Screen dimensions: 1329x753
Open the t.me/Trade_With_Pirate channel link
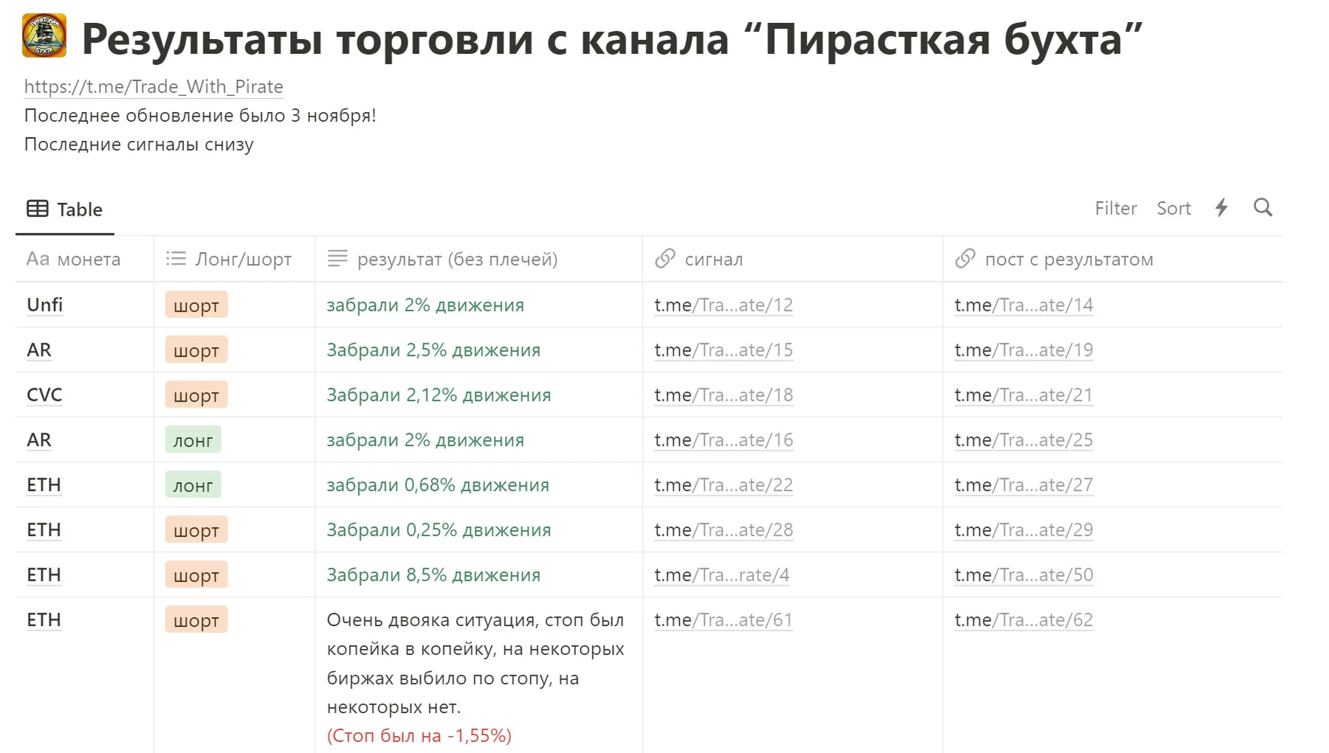[154, 87]
